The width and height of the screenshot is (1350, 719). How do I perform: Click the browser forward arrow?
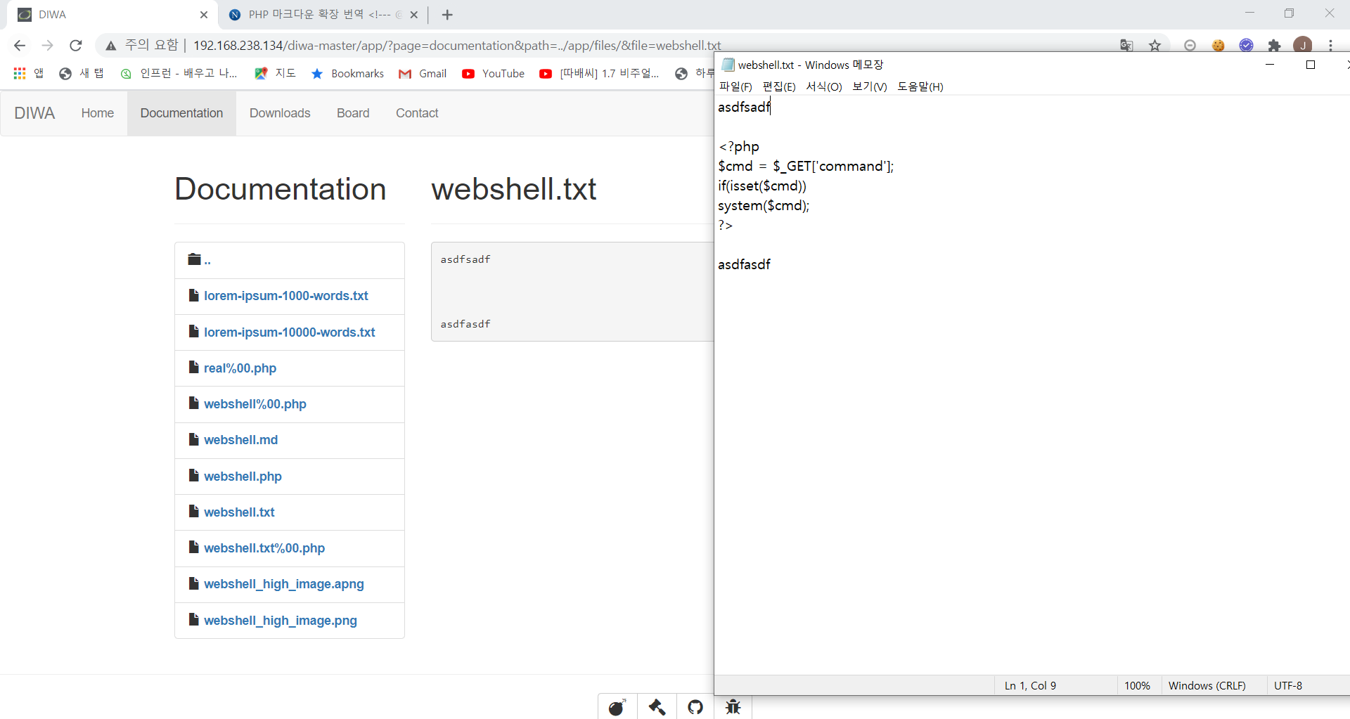click(47, 46)
